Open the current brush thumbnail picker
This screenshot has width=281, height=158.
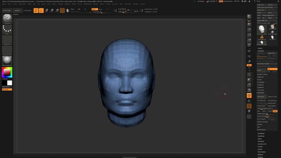click(x=7, y=19)
